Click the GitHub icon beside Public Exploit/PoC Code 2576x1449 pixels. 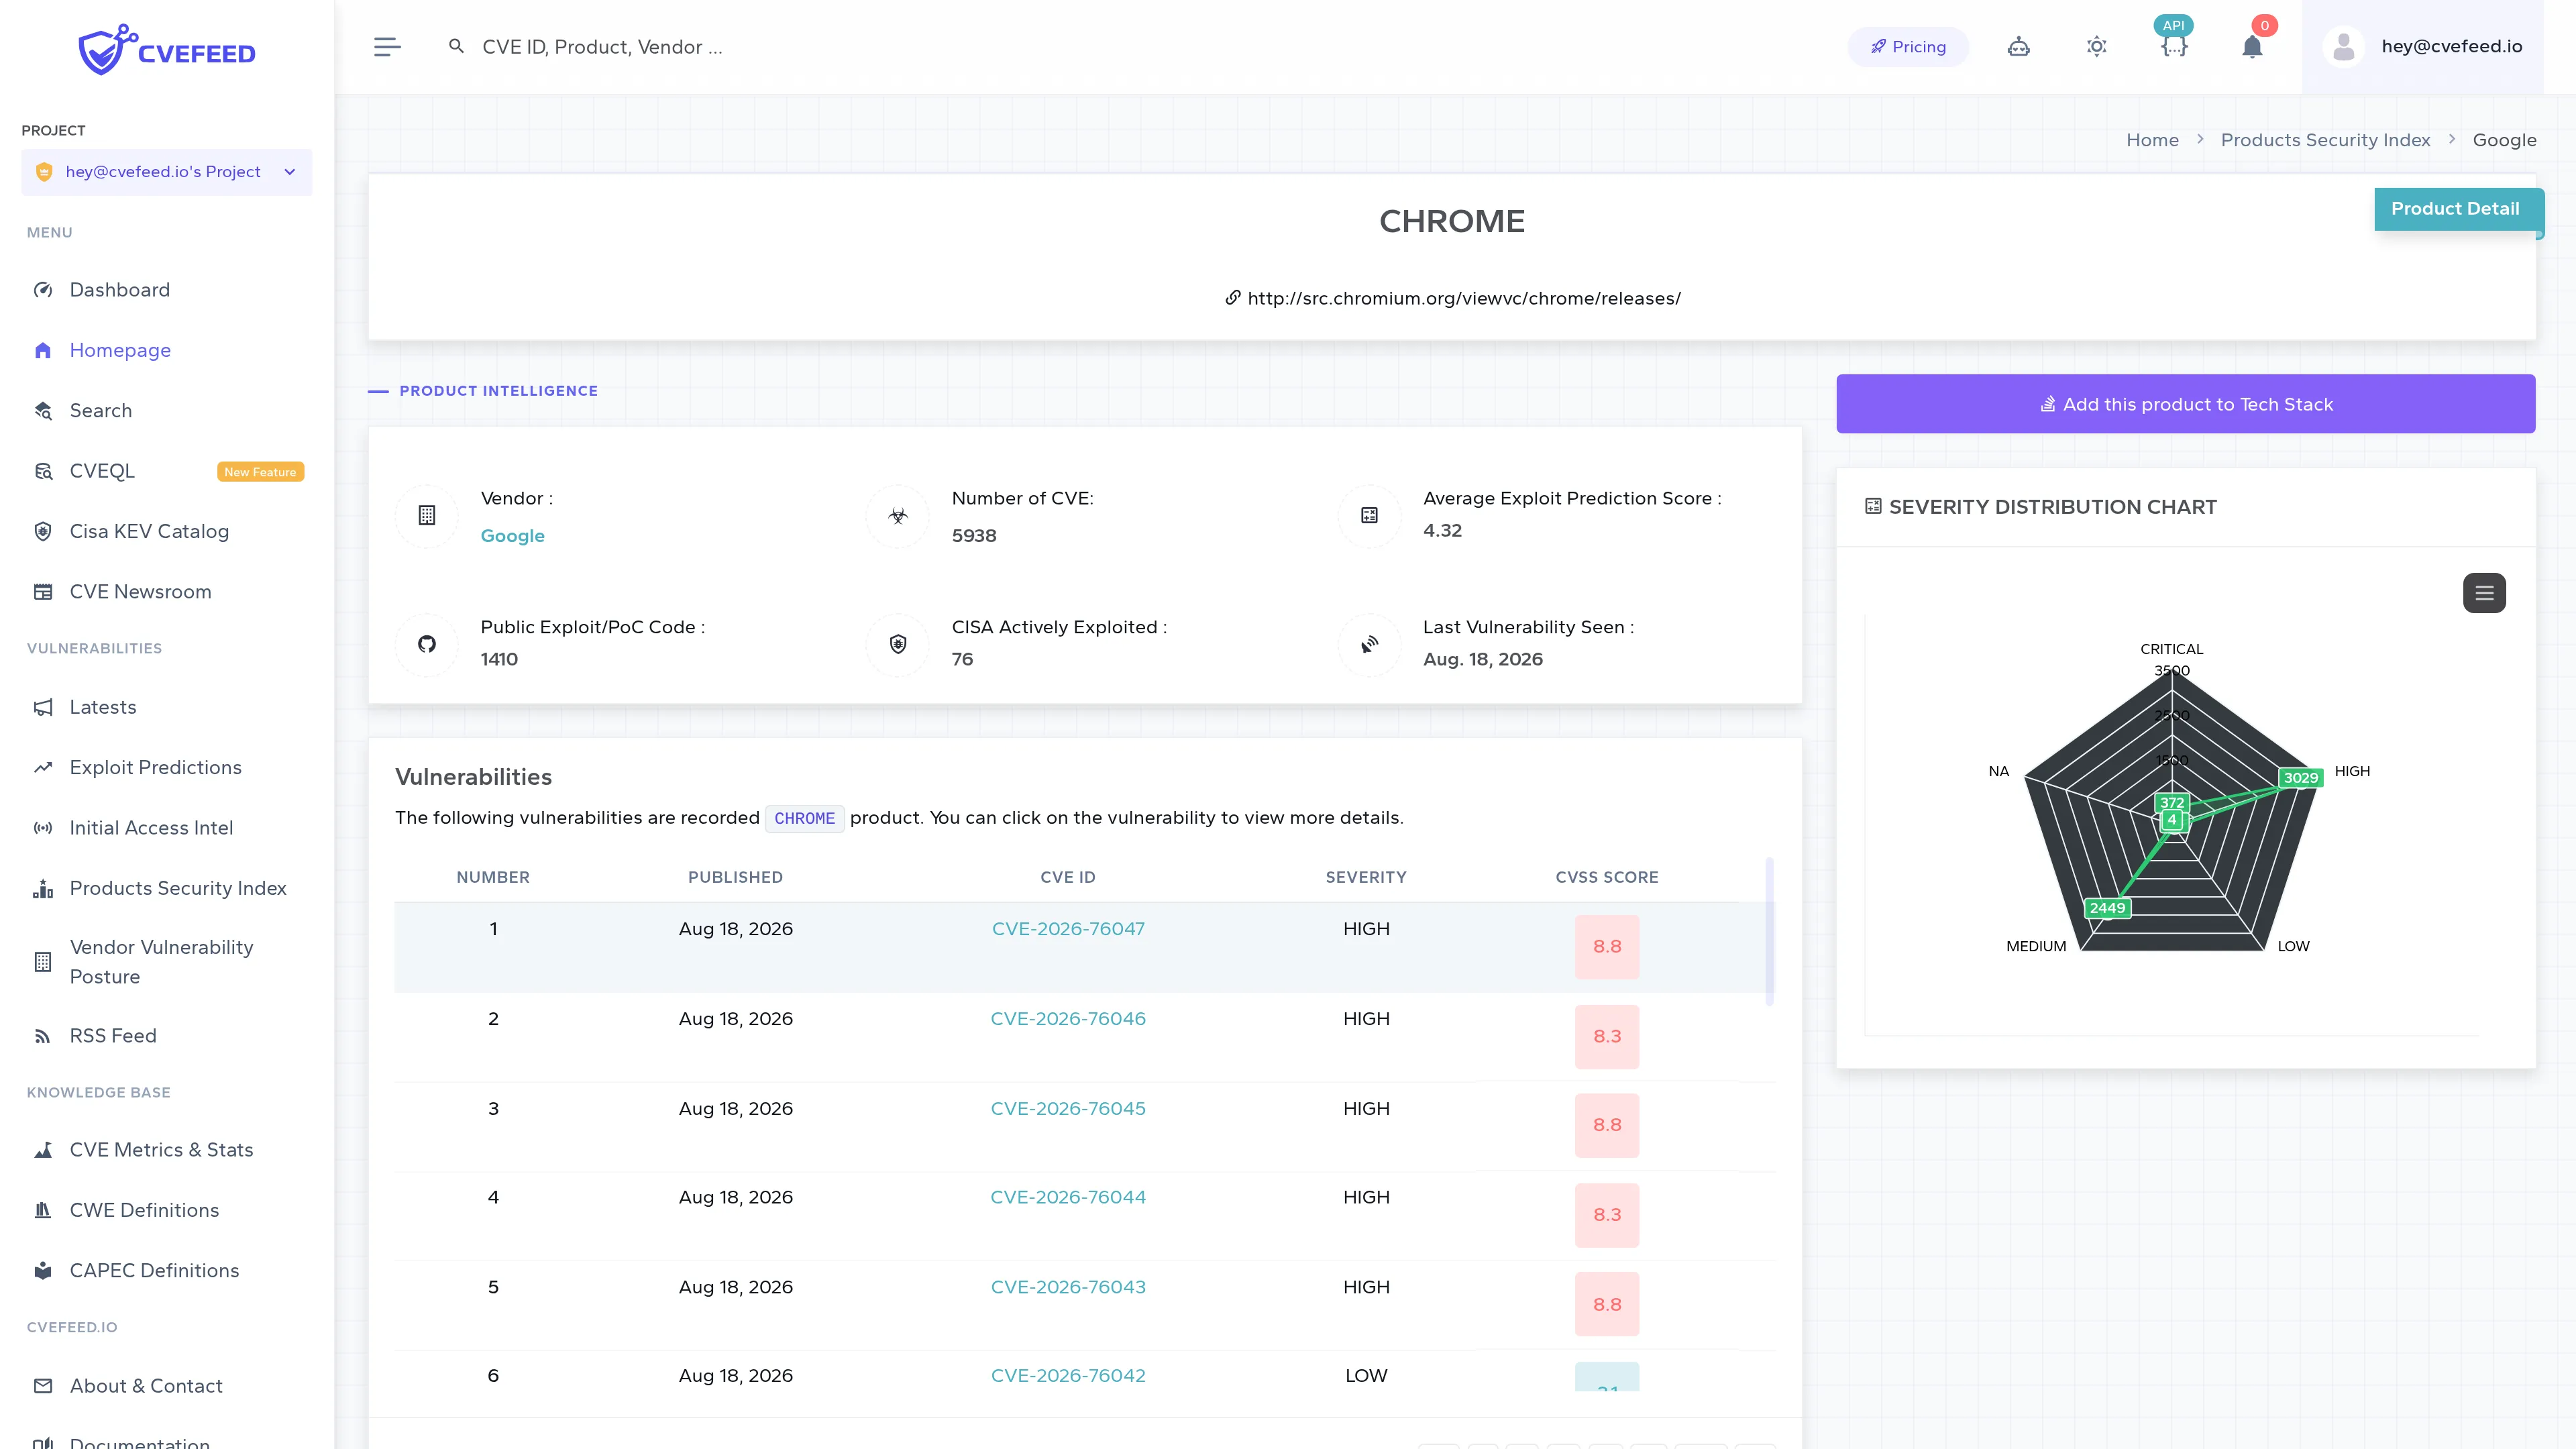427,644
